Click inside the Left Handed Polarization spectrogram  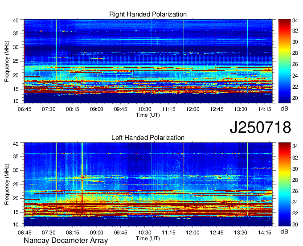pos(148,184)
